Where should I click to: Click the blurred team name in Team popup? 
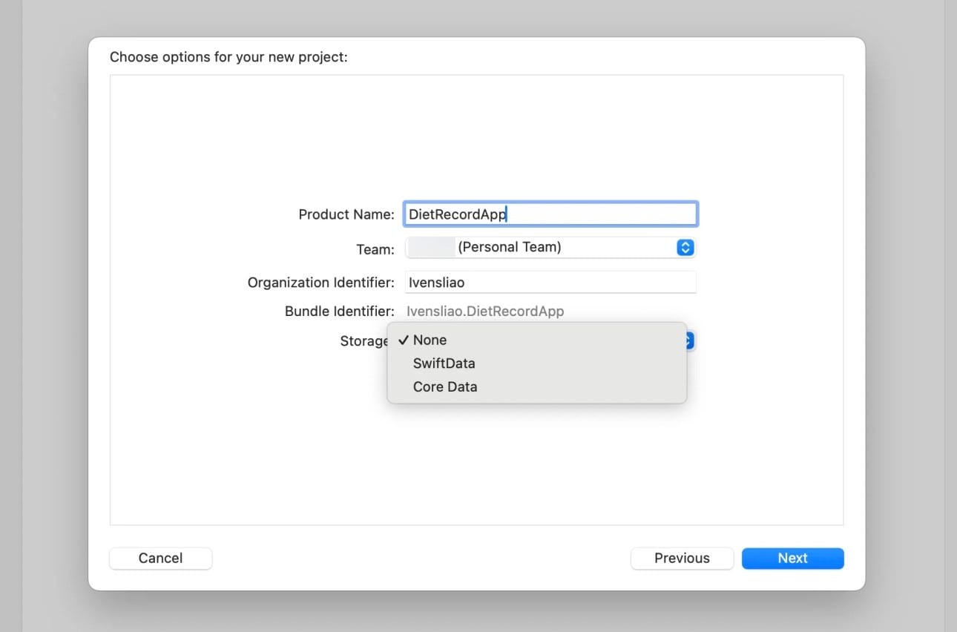[431, 248]
